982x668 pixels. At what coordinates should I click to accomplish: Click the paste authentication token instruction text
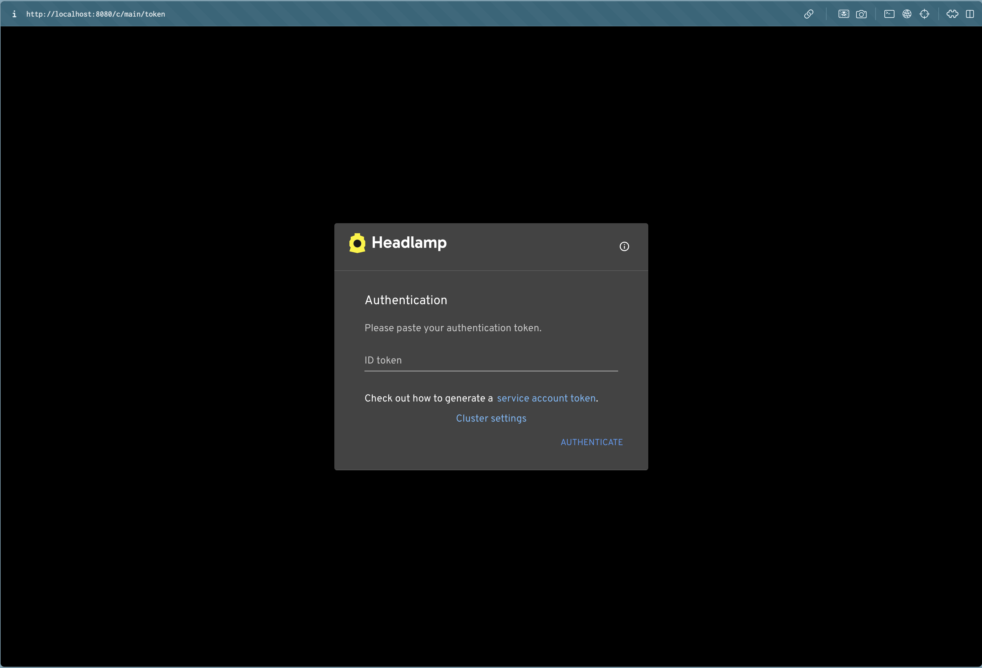tap(453, 328)
